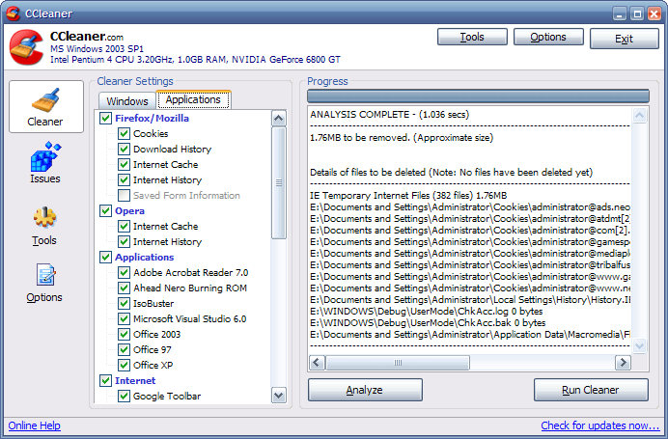The image size is (668, 439).
Task: Open the Issues section in sidebar
Action: tap(45, 163)
